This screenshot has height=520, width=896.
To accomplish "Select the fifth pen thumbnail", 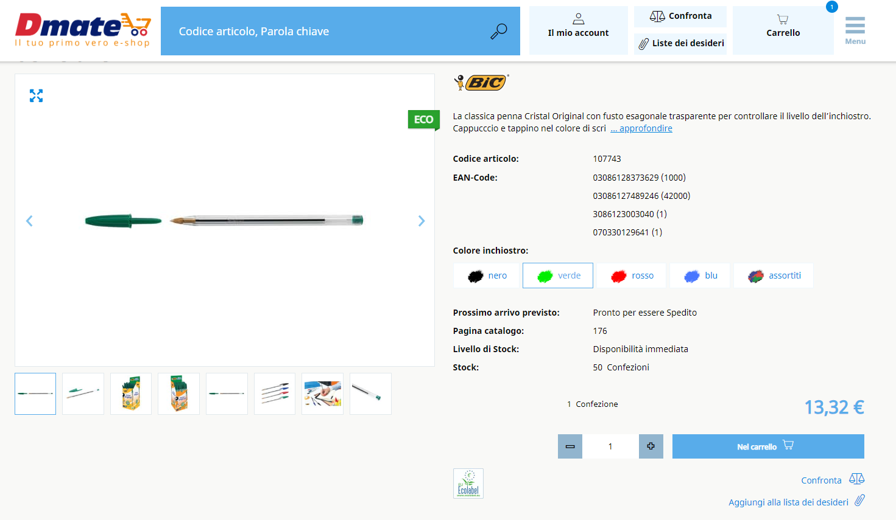I will point(227,393).
